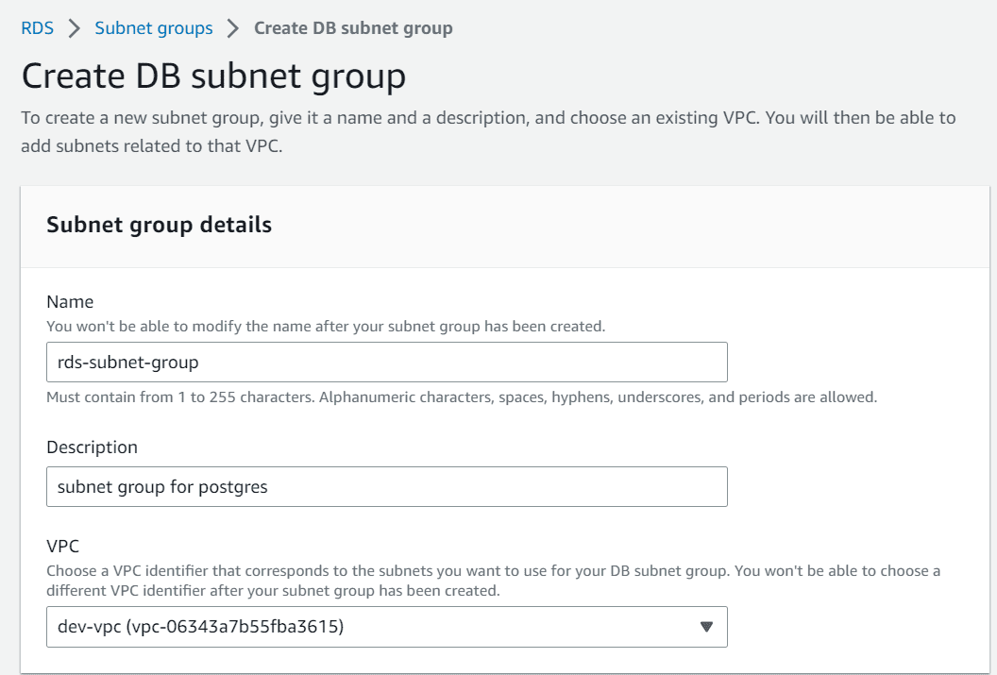The image size is (997, 675).
Task: Focus the Name input field
Action: 386,363
